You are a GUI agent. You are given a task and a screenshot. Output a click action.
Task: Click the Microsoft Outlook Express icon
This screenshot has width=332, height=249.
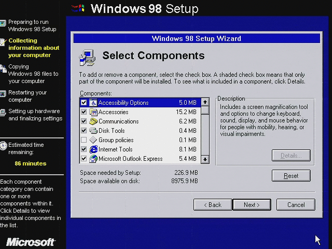coord(93,159)
